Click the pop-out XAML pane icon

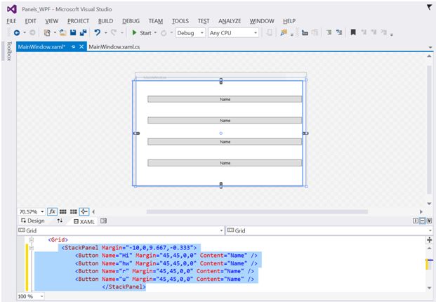(104, 221)
